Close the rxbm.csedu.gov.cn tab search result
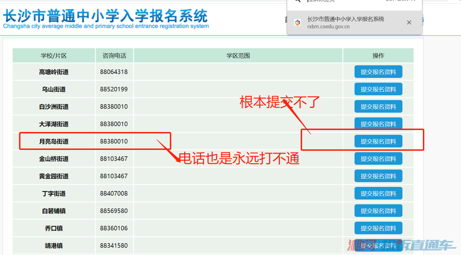Image resolution: width=461 pixels, height=255 pixels. (x=409, y=22)
